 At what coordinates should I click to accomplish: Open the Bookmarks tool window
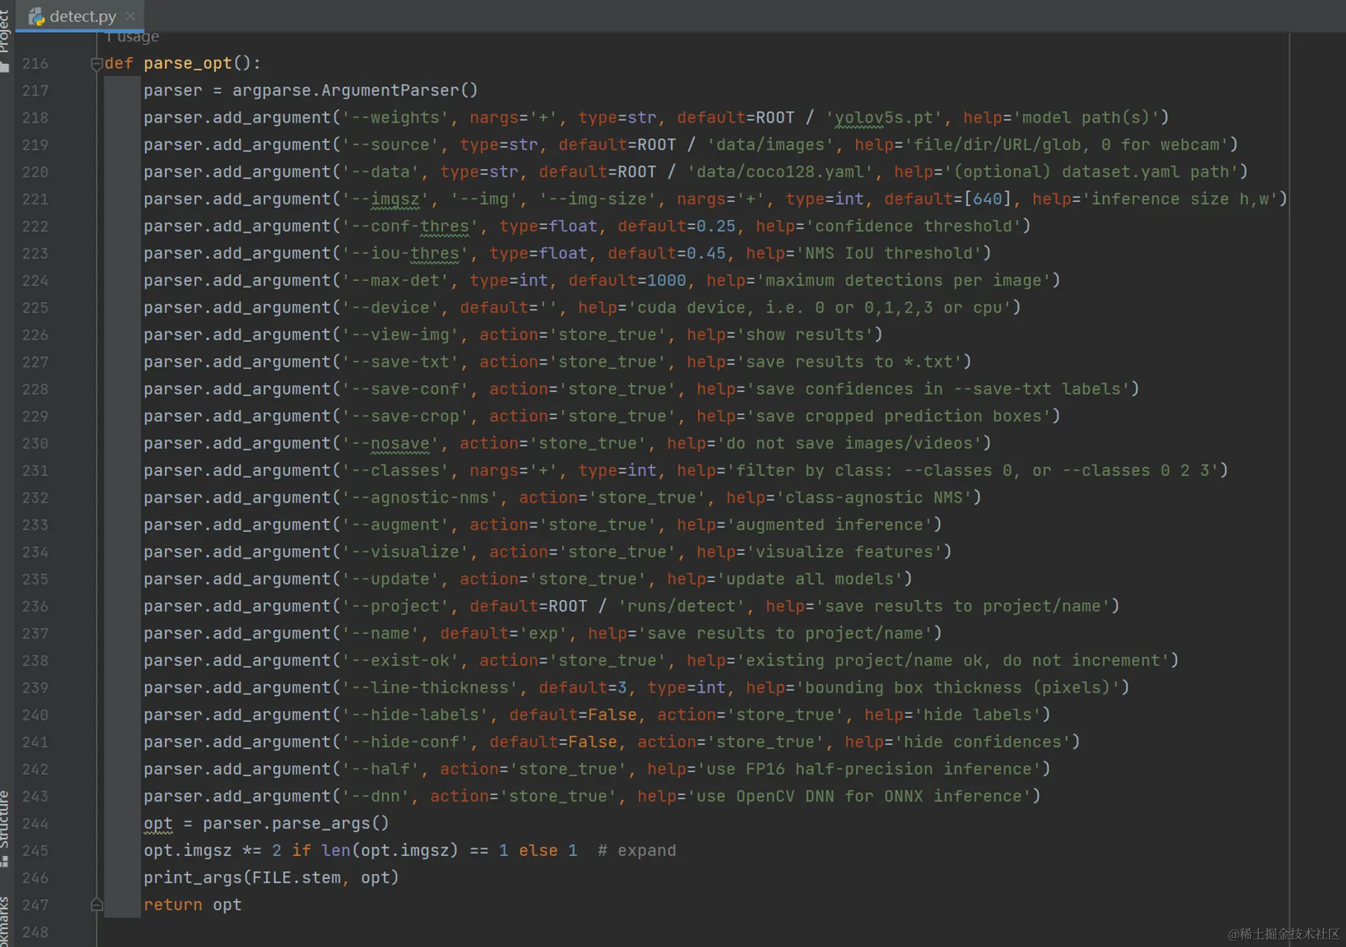(x=5, y=922)
